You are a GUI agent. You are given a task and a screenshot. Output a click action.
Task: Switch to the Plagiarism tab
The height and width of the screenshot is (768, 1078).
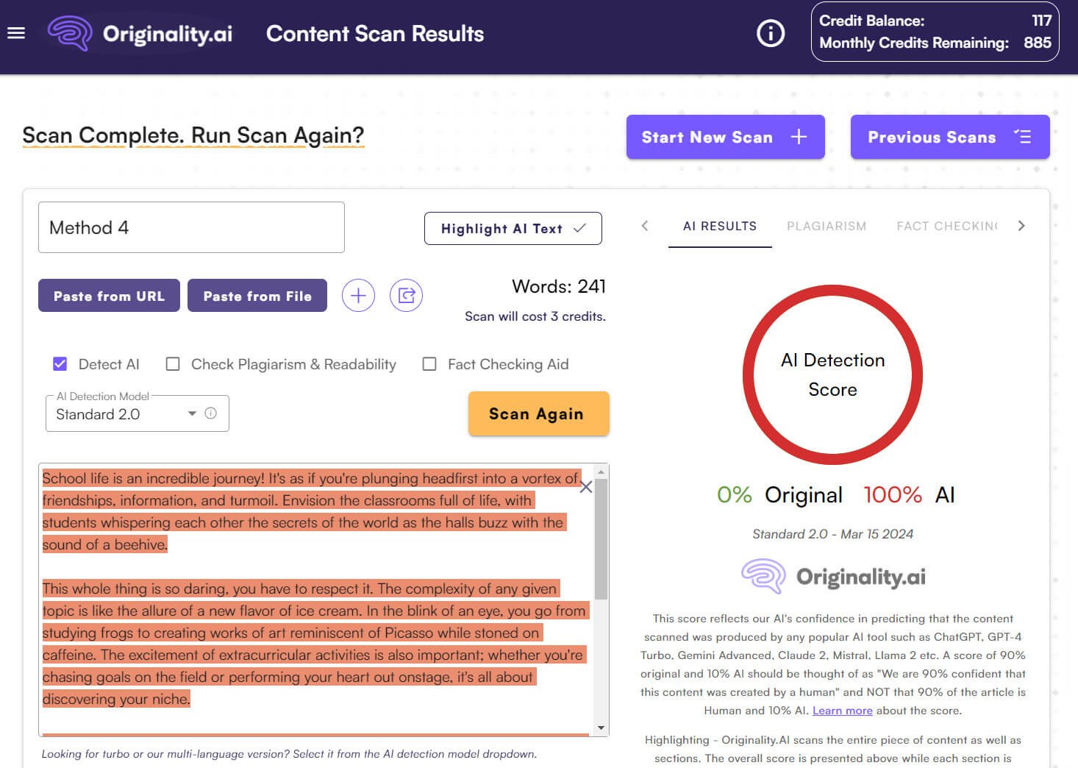826,226
